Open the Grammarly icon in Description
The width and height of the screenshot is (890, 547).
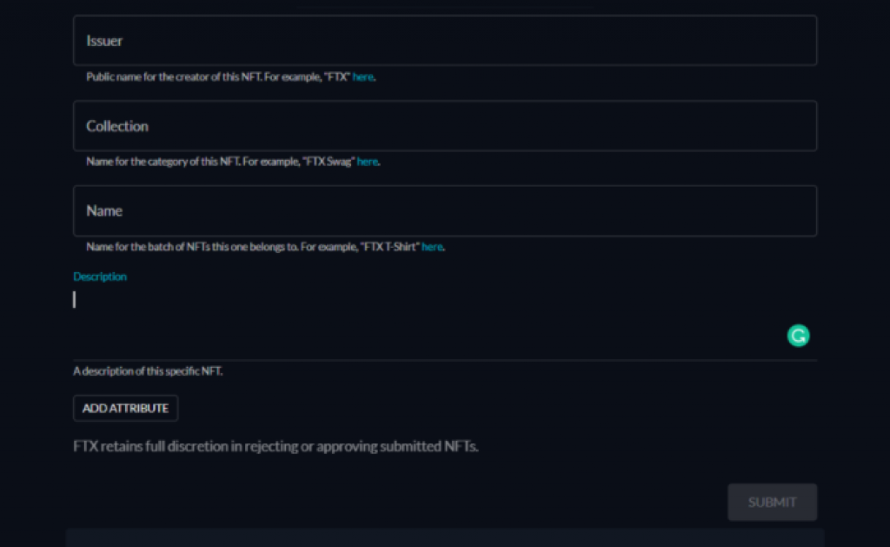click(x=798, y=336)
